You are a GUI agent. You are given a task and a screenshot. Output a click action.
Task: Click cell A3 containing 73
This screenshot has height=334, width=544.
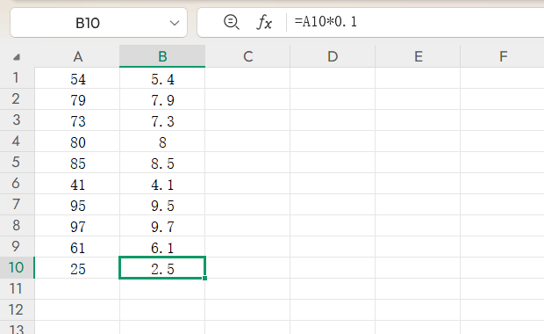coord(77,120)
